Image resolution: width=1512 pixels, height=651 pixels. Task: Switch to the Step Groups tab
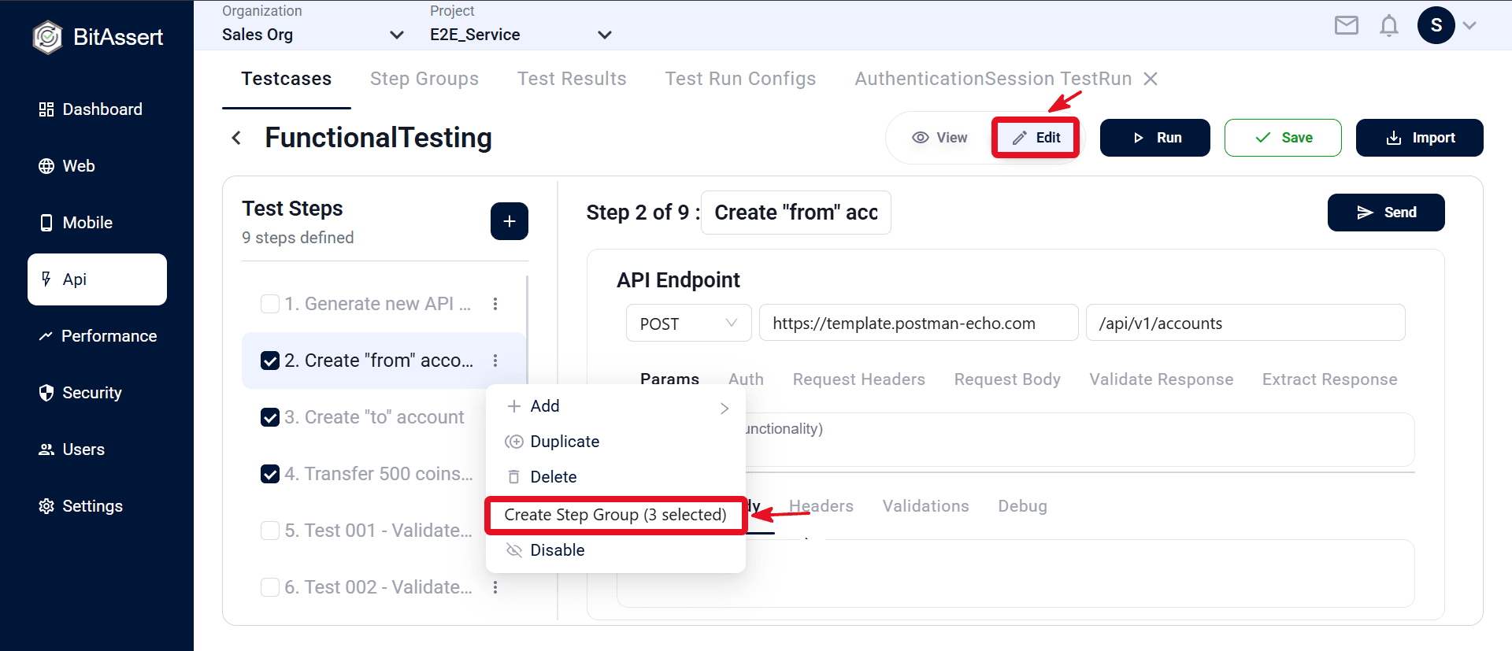pos(424,79)
